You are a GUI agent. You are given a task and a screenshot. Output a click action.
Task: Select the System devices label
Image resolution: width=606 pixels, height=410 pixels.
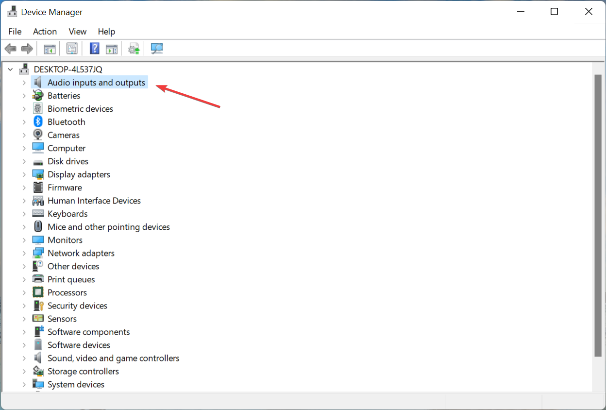click(76, 384)
